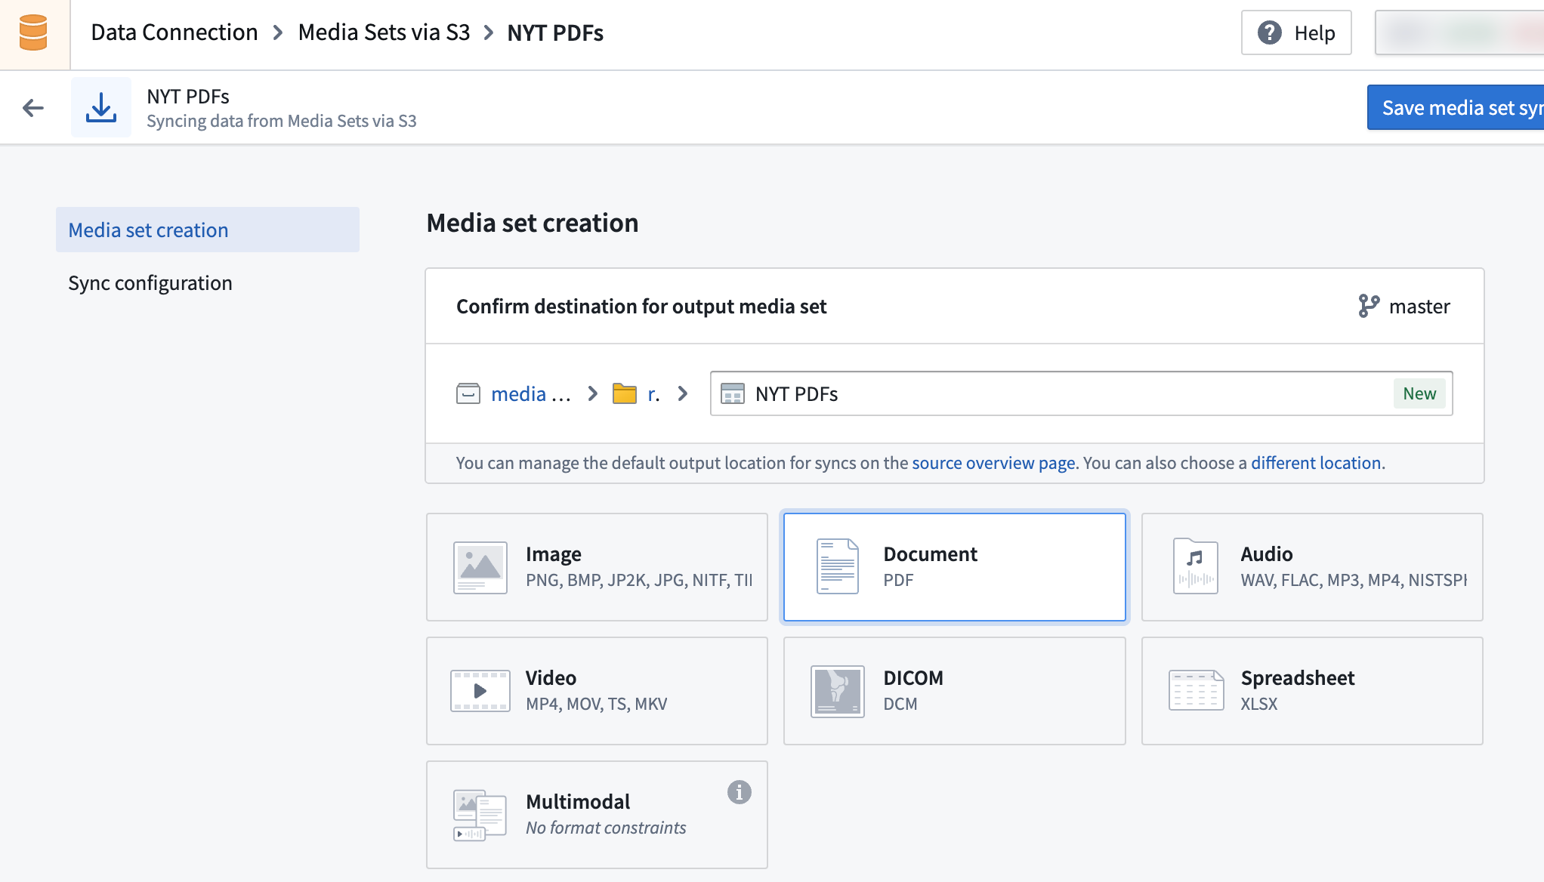Click the Audio music note icon
Screen dimensions: 1544x882
(1195, 566)
